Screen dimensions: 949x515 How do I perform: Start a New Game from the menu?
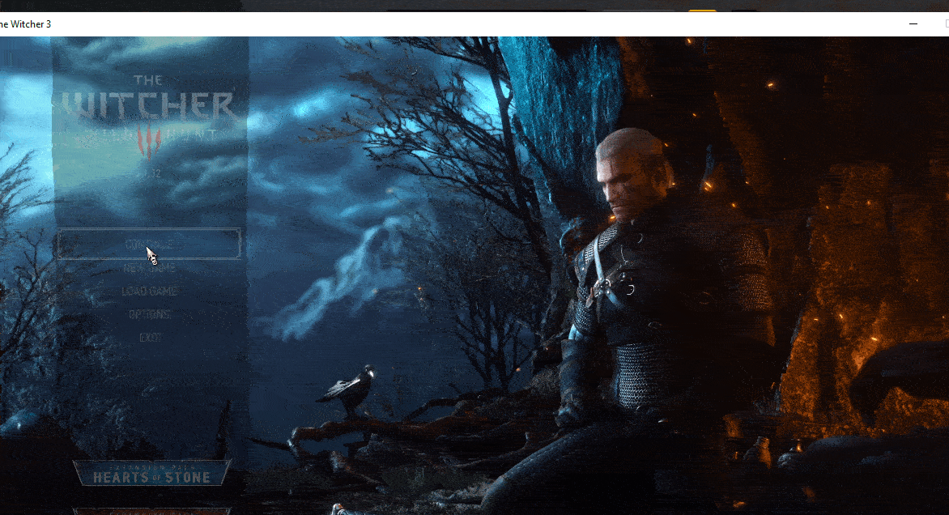click(150, 267)
